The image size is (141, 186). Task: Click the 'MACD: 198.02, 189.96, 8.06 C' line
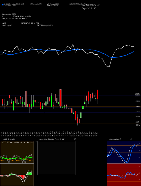pos(15,19)
